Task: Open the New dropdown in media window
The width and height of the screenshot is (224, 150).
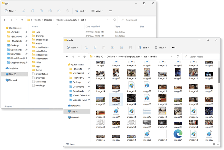Action: click(73, 47)
